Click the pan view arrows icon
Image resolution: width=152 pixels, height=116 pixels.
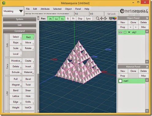pyautogui.click(x=101, y=19)
